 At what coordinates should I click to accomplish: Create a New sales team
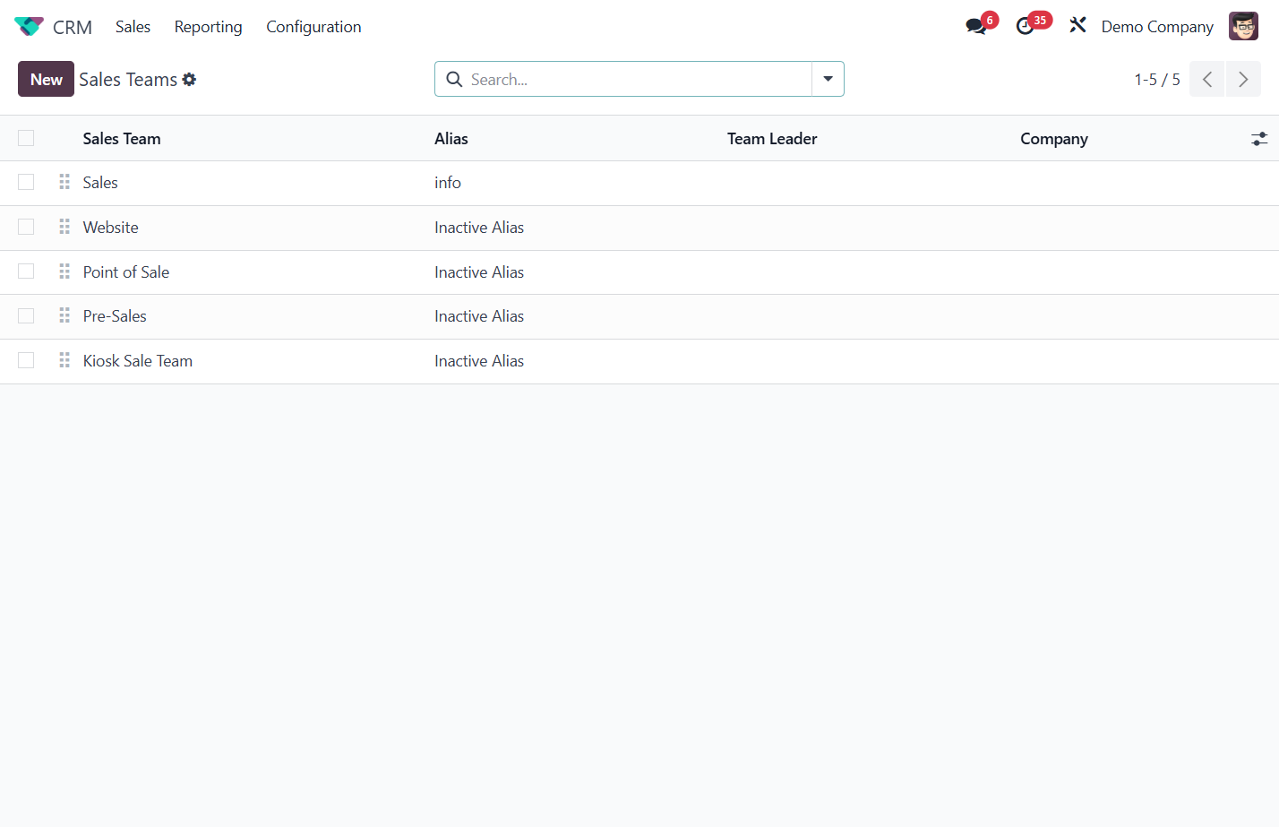[47, 79]
